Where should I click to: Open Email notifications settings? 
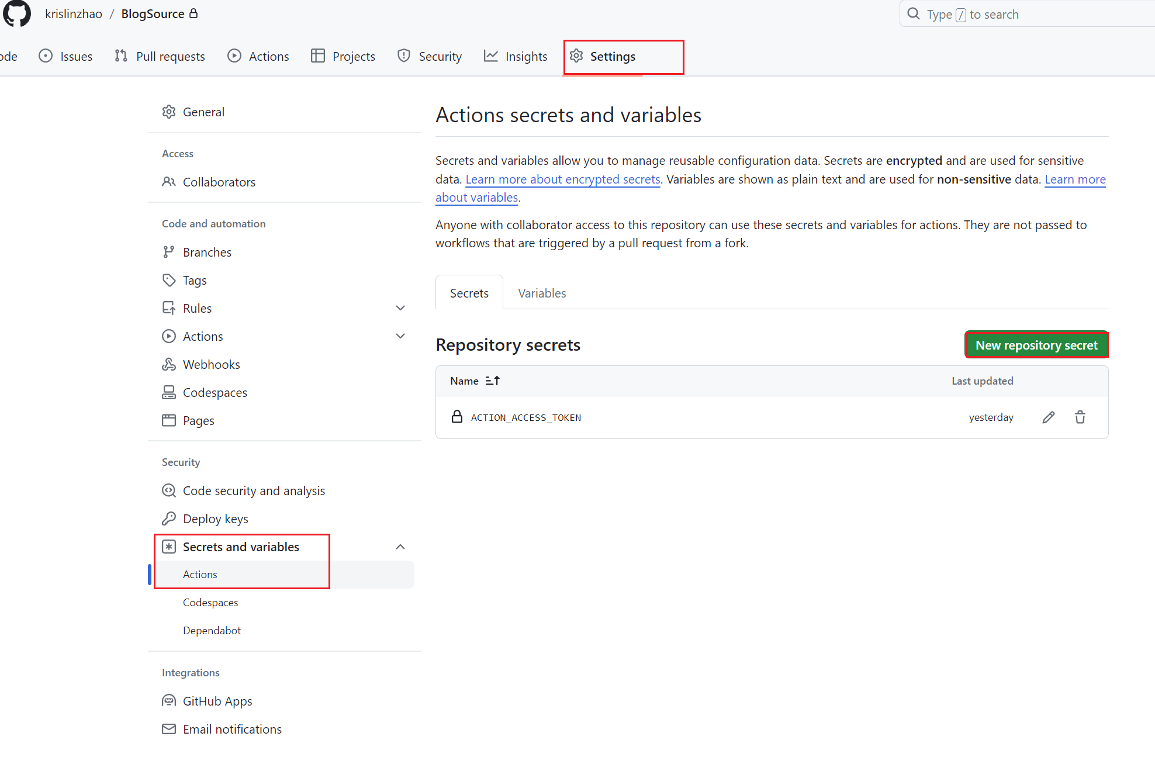click(x=232, y=730)
